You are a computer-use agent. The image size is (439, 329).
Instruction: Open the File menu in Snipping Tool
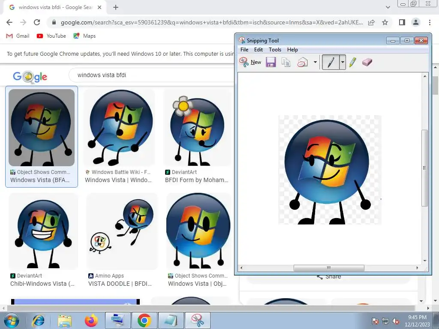(244, 50)
